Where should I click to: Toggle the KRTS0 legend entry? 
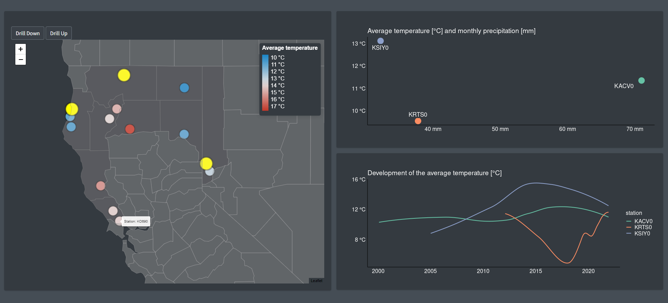click(643, 227)
